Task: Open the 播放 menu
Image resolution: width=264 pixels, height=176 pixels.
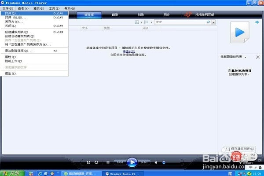Action: coord(39,8)
